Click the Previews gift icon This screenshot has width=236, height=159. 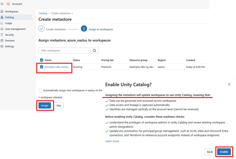[x=2, y=40]
